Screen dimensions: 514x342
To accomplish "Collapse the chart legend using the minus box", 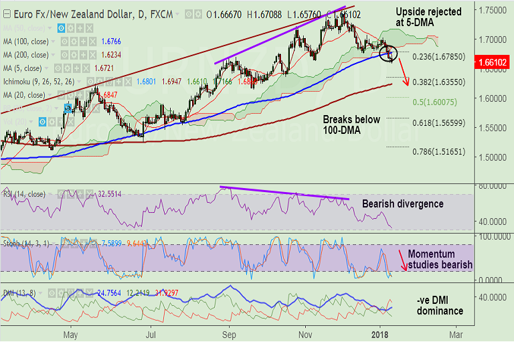I will [x=7, y=15].
